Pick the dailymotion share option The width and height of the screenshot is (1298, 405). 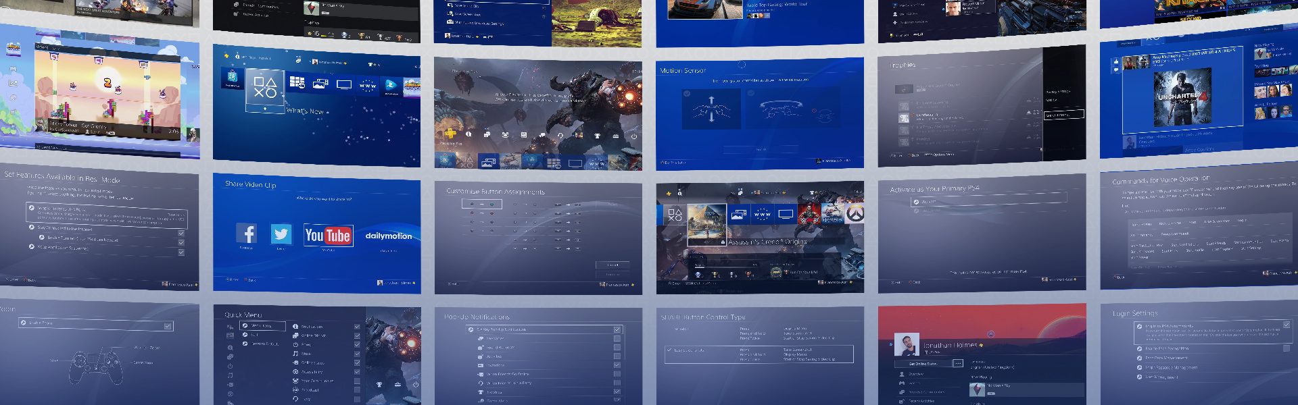coord(389,236)
